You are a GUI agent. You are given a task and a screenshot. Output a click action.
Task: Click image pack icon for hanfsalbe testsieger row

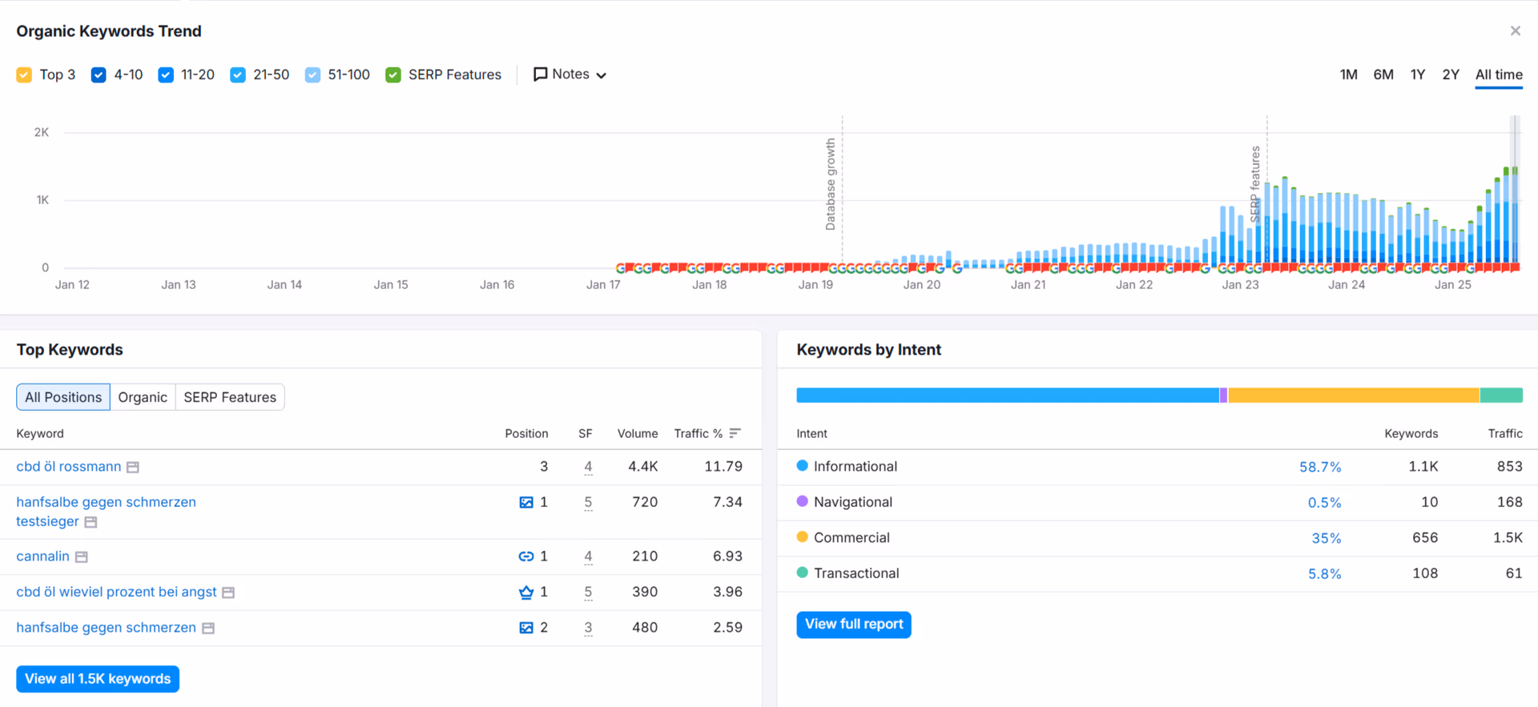(x=525, y=503)
